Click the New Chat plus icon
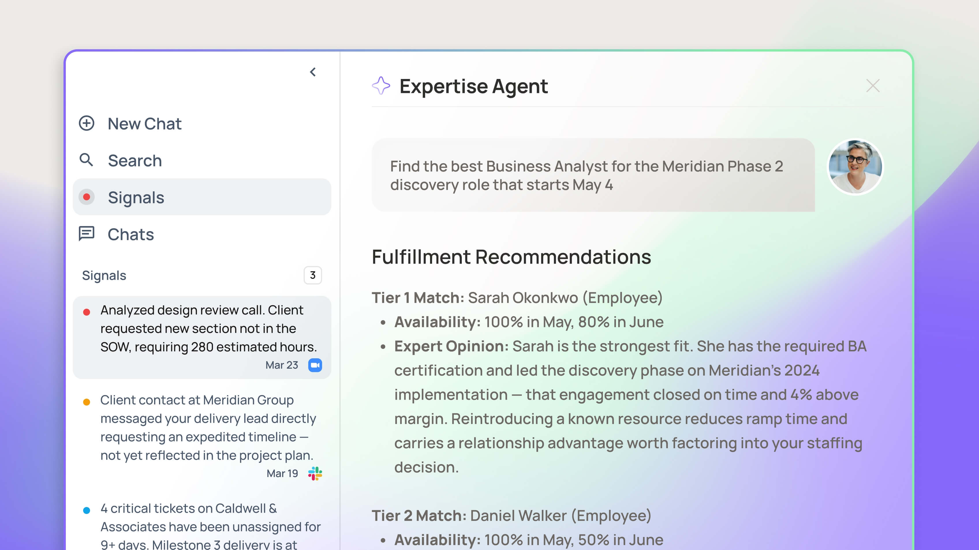This screenshot has height=550, width=979. 87,123
